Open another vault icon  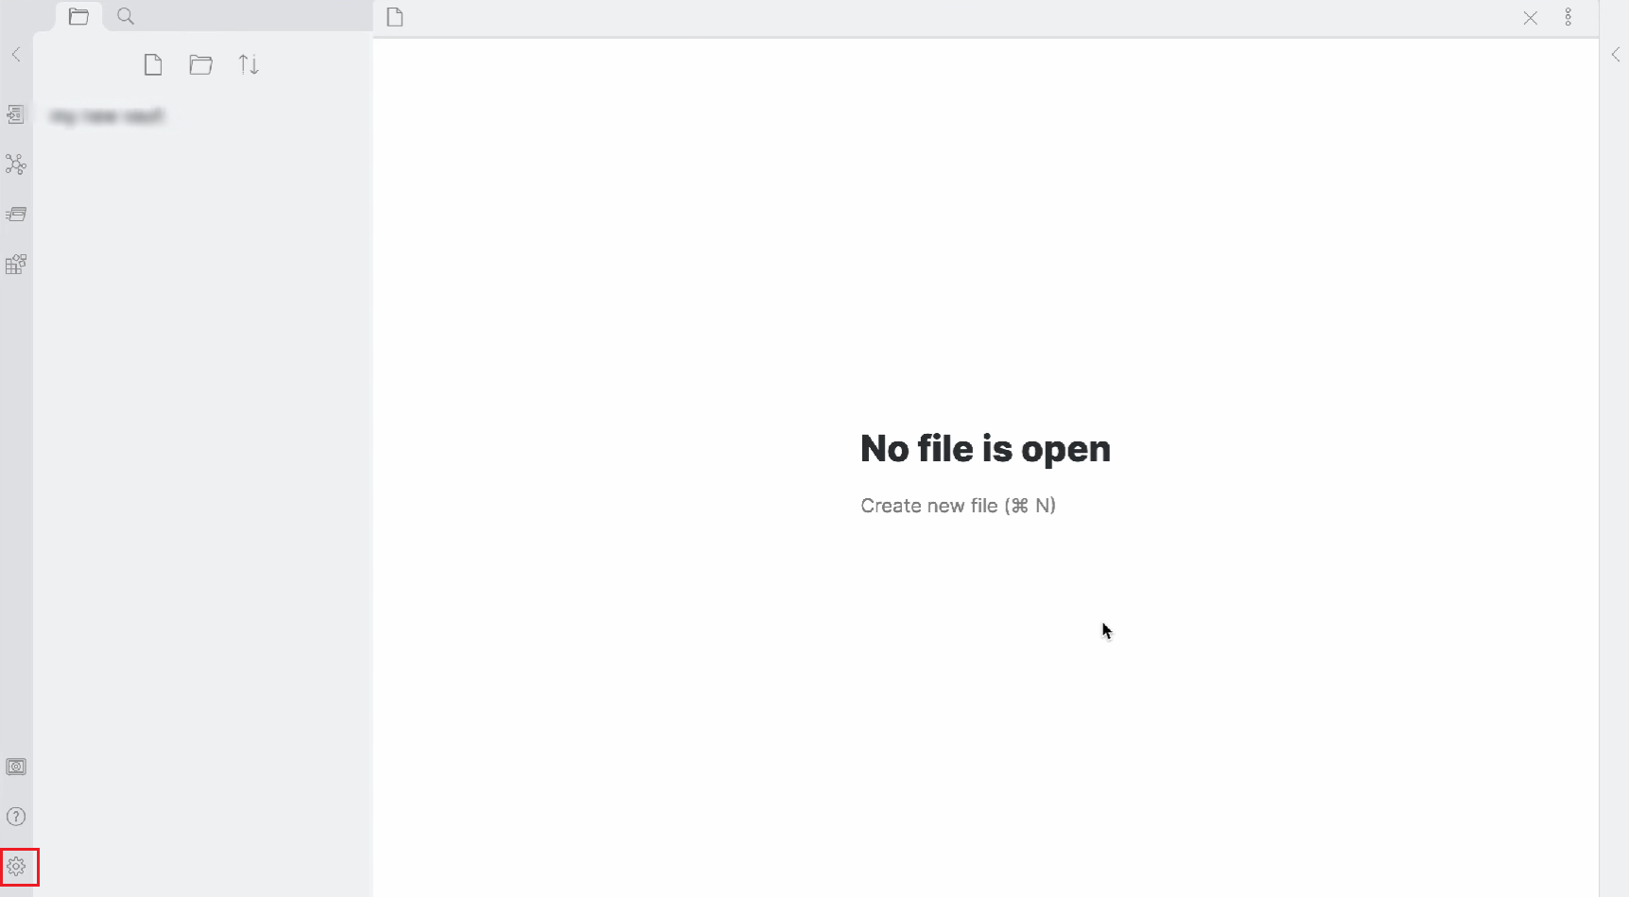point(16,767)
